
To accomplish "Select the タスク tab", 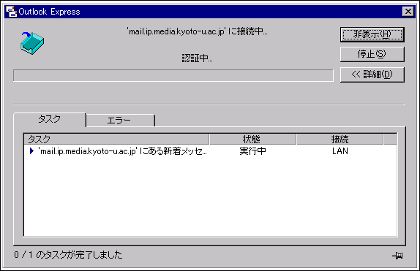I will click(50, 119).
